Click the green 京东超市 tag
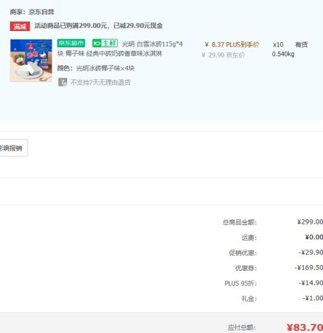This screenshot has width=323, height=333. click(71, 43)
